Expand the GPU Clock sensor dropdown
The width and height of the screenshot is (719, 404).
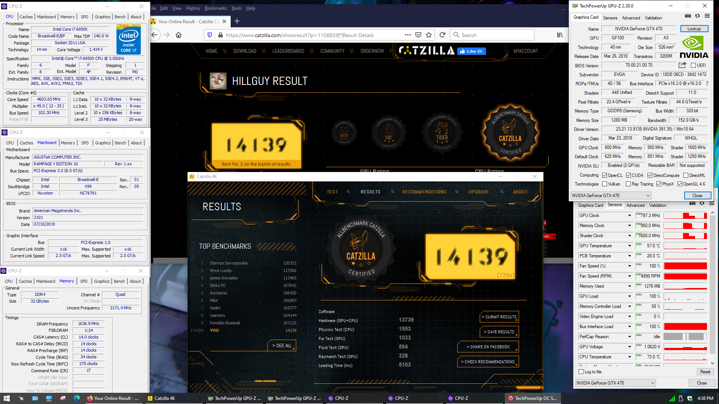629,215
